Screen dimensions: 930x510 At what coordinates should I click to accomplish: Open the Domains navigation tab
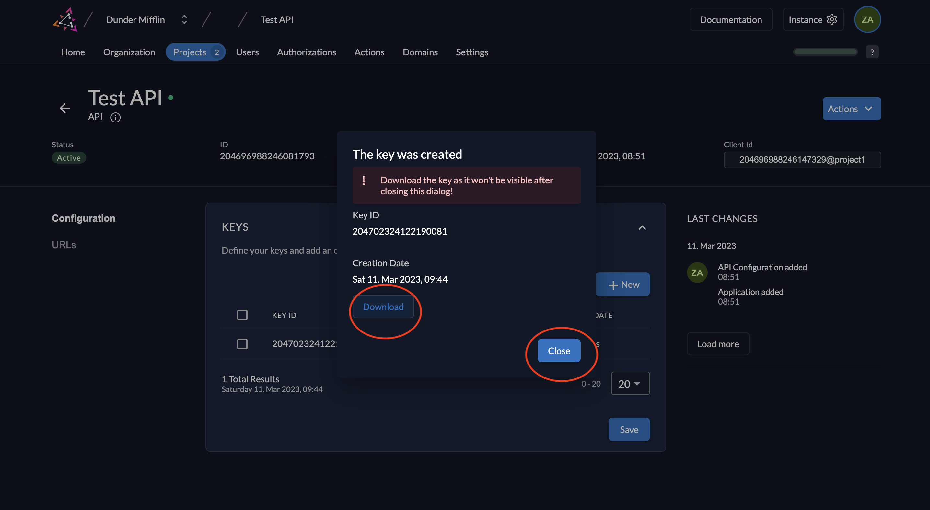[x=420, y=52]
